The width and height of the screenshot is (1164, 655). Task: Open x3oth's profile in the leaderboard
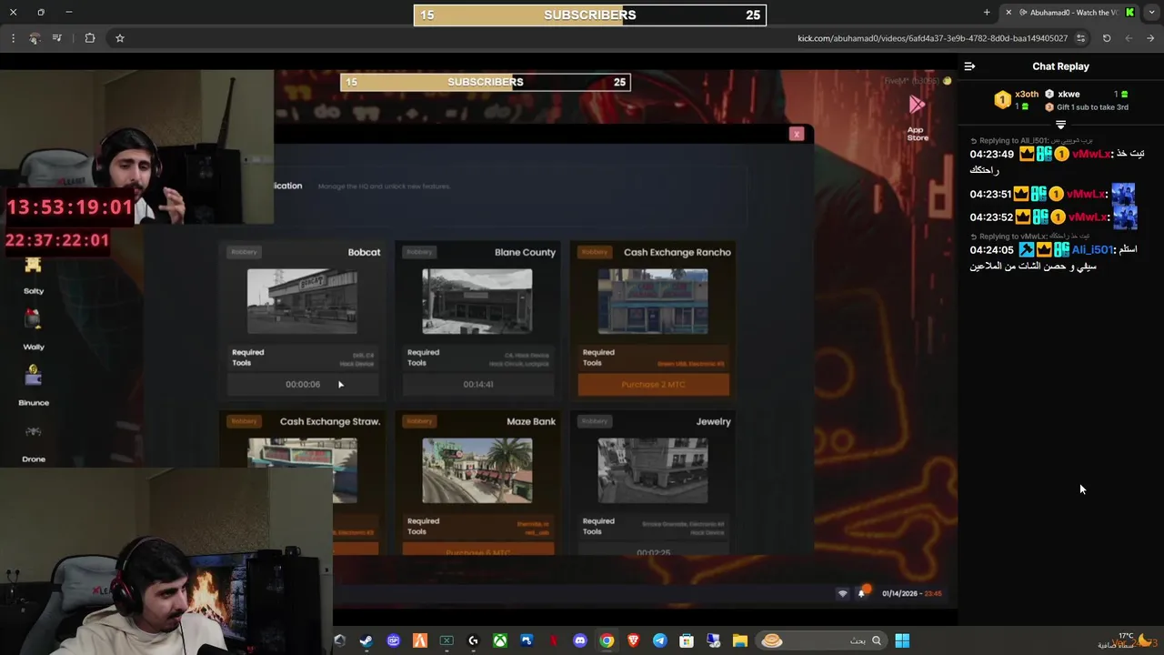click(1027, 94)
